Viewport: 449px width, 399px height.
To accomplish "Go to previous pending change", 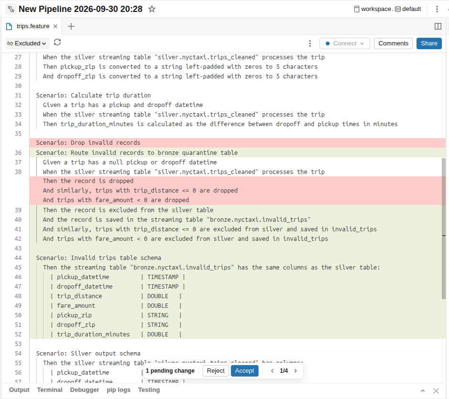I will [272, 371].
